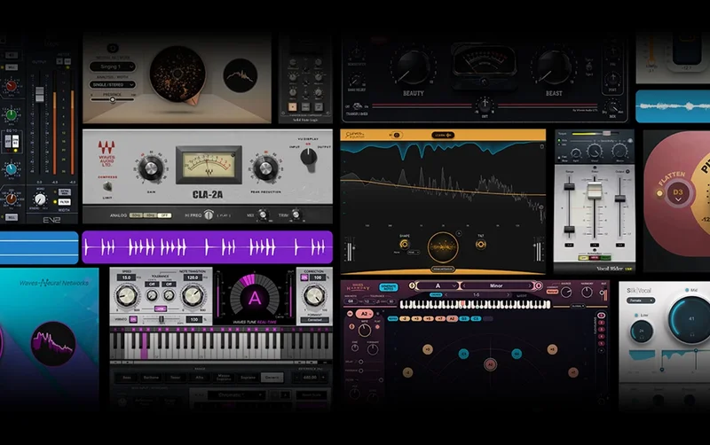This screenshot has height=445, width=710.
Task: Click the Presence slider handle
Action: (x=113, y=99)
